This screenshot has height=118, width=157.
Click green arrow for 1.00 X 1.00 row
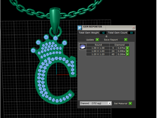(128, 51)
